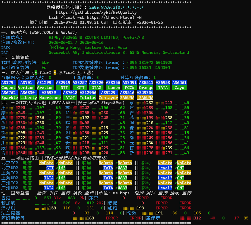This screenshot has height=225, width=251.
Task: Click the AS3257 badge
Action: point(79,83)
